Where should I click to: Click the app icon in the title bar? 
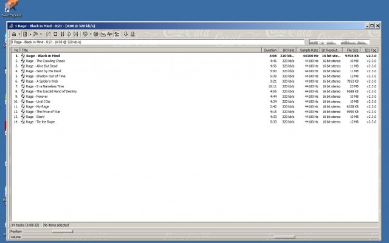coord(11,26)
